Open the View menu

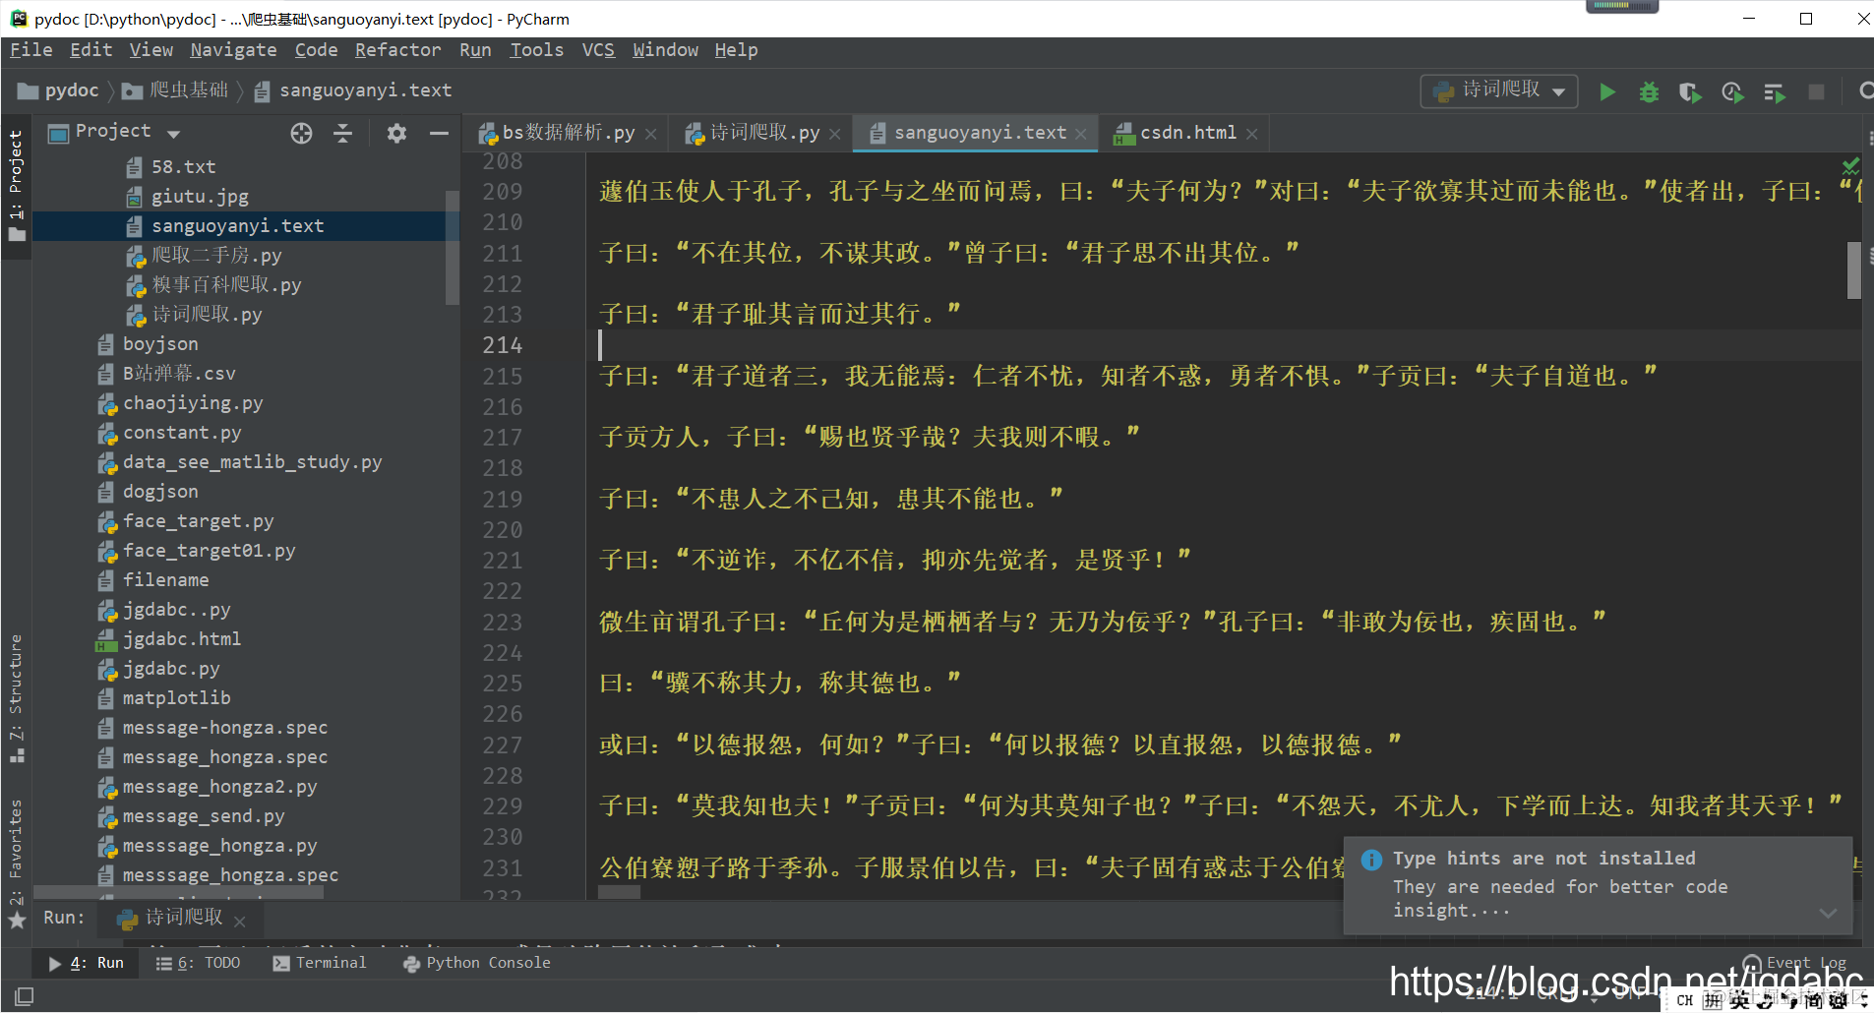[151, 50]
